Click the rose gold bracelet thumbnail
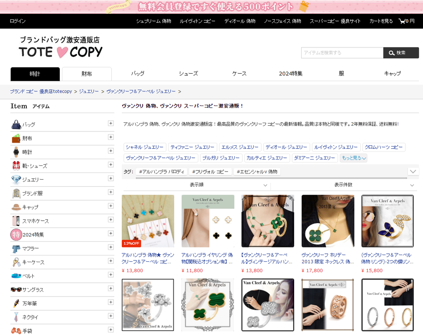423x335 pixels. coord(328,305)
